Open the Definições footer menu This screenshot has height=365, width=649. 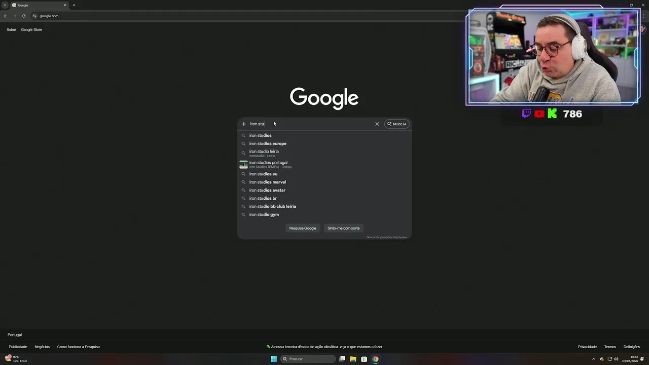(632, 347)
